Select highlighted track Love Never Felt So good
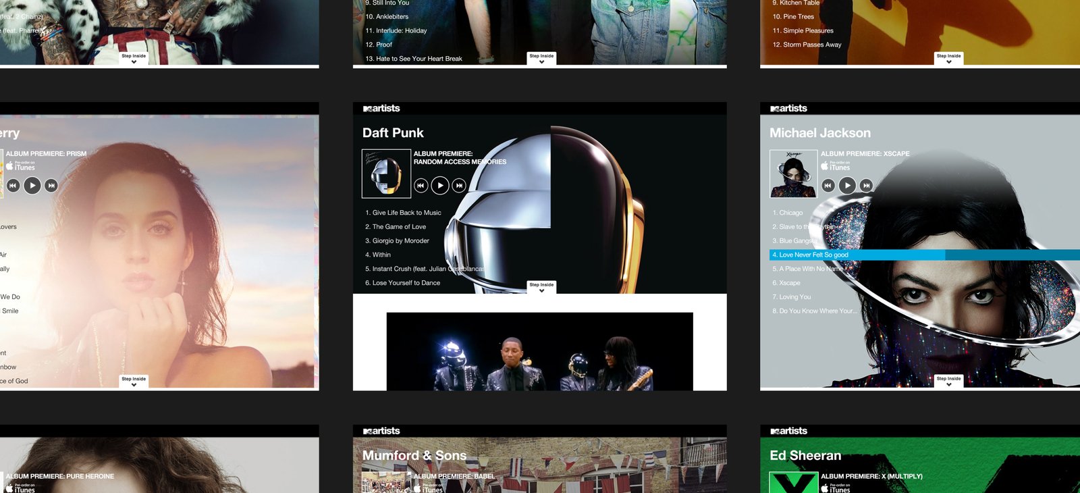 [x=925, y=255]
